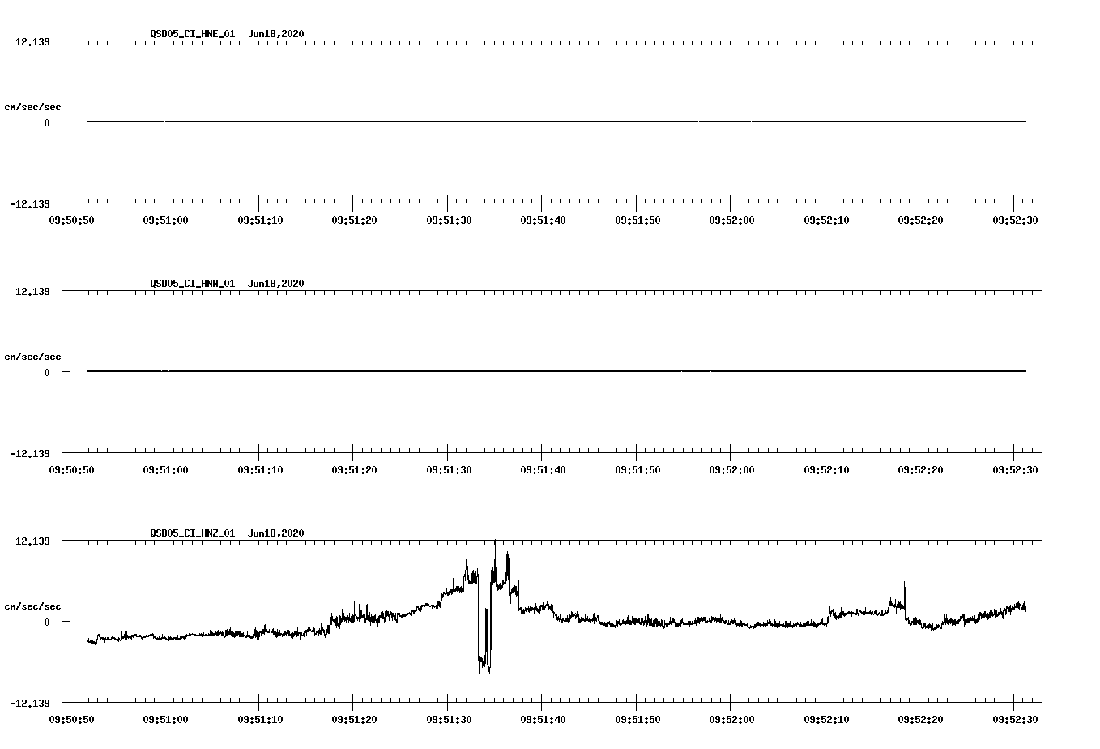Click the zero label on the HNZ axis
The image size is (1100, 749).
[x=47, y=622]
